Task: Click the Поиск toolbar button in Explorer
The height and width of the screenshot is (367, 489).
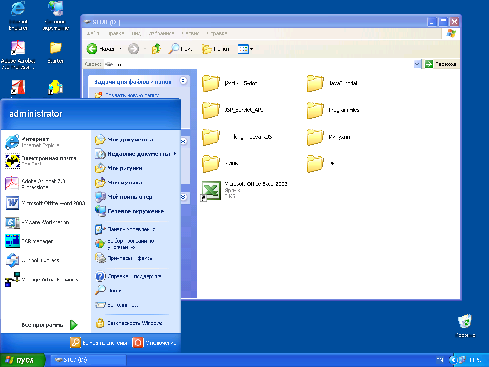Action: pyautogui.click(x=182, y=49)
